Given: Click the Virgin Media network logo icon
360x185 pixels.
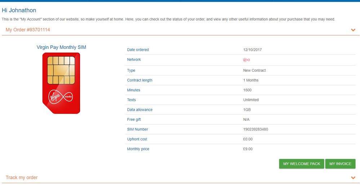Looking at the screenshot, I should pyautogui.click(x=246, y=60).
